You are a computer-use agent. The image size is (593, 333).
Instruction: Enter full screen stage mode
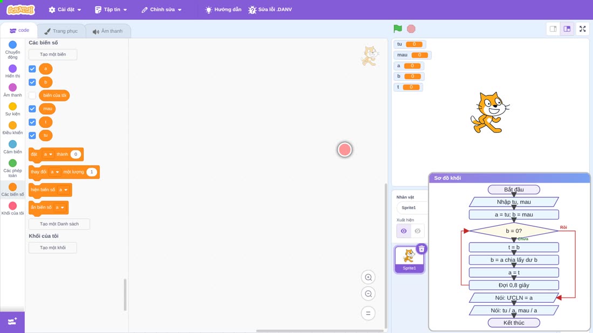[x=582, y=29]
